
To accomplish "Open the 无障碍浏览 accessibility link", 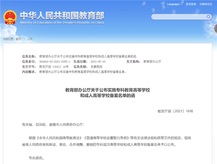I will (206, 4).
